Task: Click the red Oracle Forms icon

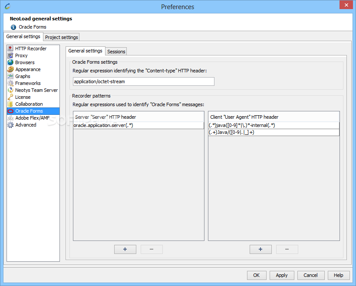Action: point(10,111)
